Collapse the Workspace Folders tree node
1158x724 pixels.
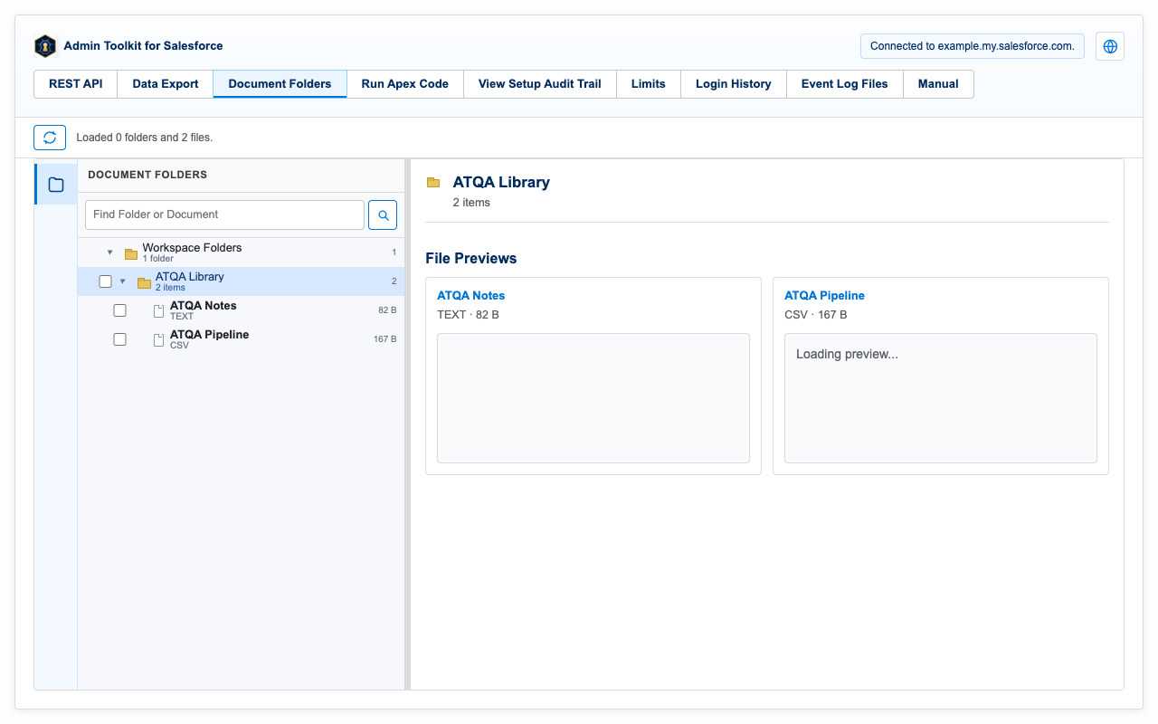pyautogui.click(x=110, y=252)
